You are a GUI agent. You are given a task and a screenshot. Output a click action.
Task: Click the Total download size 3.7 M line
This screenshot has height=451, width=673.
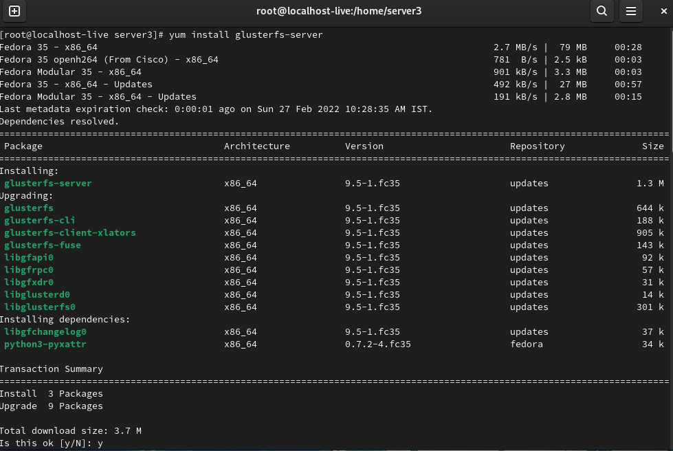(71, 430)
